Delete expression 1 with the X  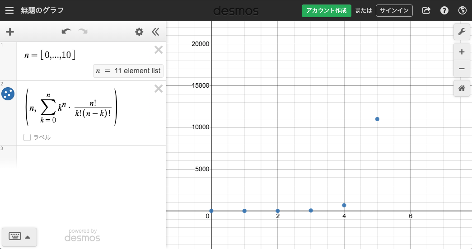click(x=159, y=50)
